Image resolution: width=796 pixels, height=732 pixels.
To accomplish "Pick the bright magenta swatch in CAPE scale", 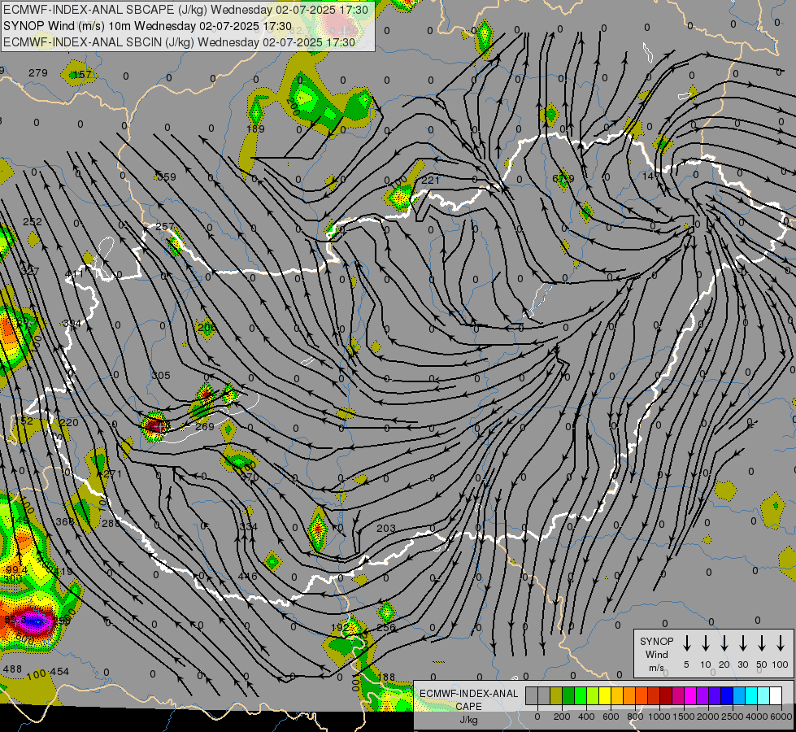I will 690,696.
